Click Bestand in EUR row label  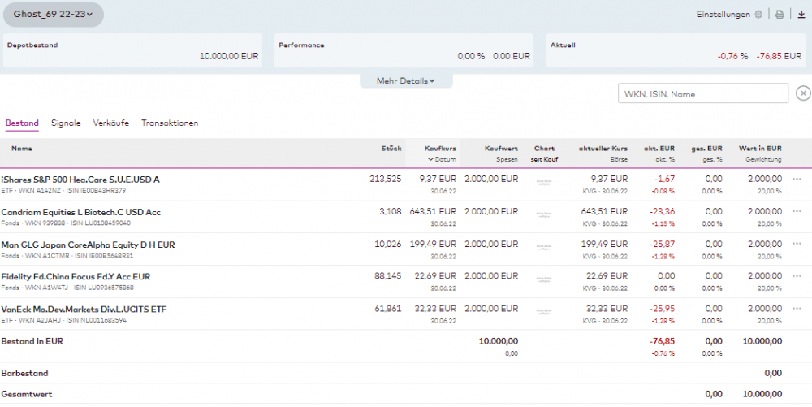coord(32,341)
